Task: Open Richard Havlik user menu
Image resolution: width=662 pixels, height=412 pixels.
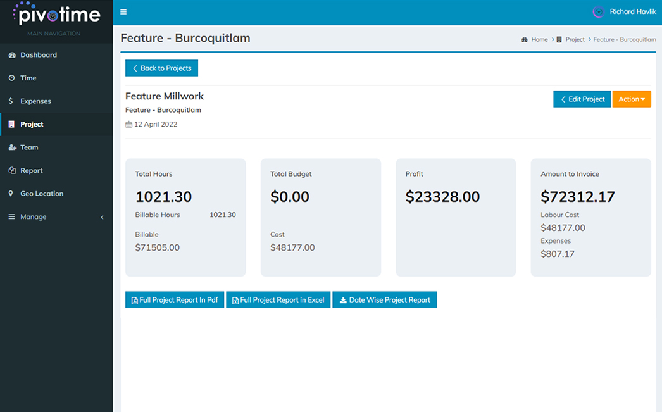Action: pyautogui.click(x=632, y=12)
